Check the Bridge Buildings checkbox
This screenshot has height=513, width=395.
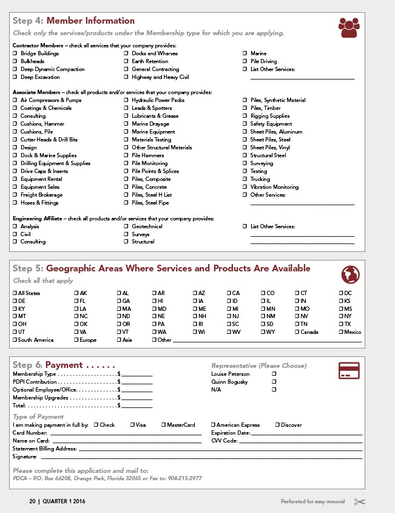[15, 53]
